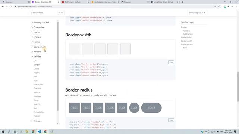Open the Extensions puzzle icon
The width and height of the screenshot is (239, 134).
tap(228, 7)
